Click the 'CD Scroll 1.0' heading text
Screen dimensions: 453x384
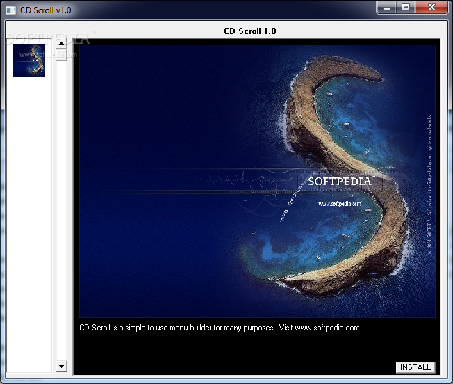(x=250, y=31)
